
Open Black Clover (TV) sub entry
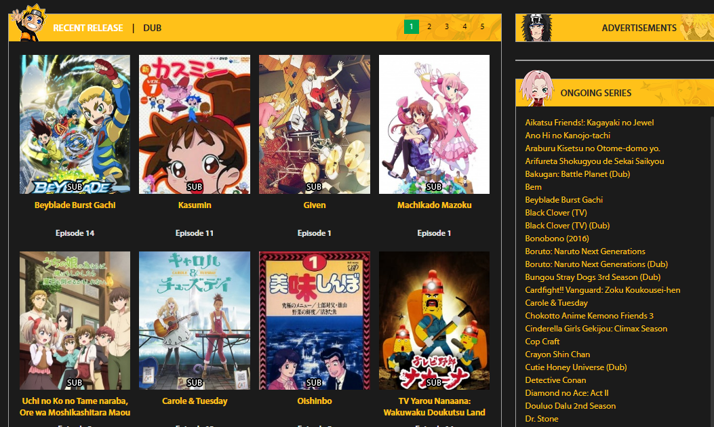tap(556, 213)
